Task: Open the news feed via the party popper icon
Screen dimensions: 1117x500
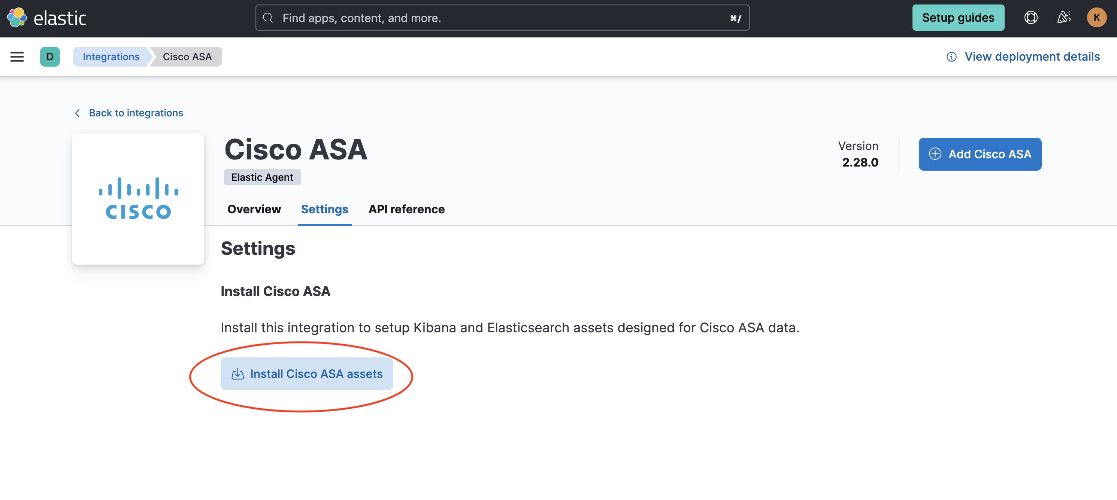Action: pyautogui.click(x=1064, y=17)
